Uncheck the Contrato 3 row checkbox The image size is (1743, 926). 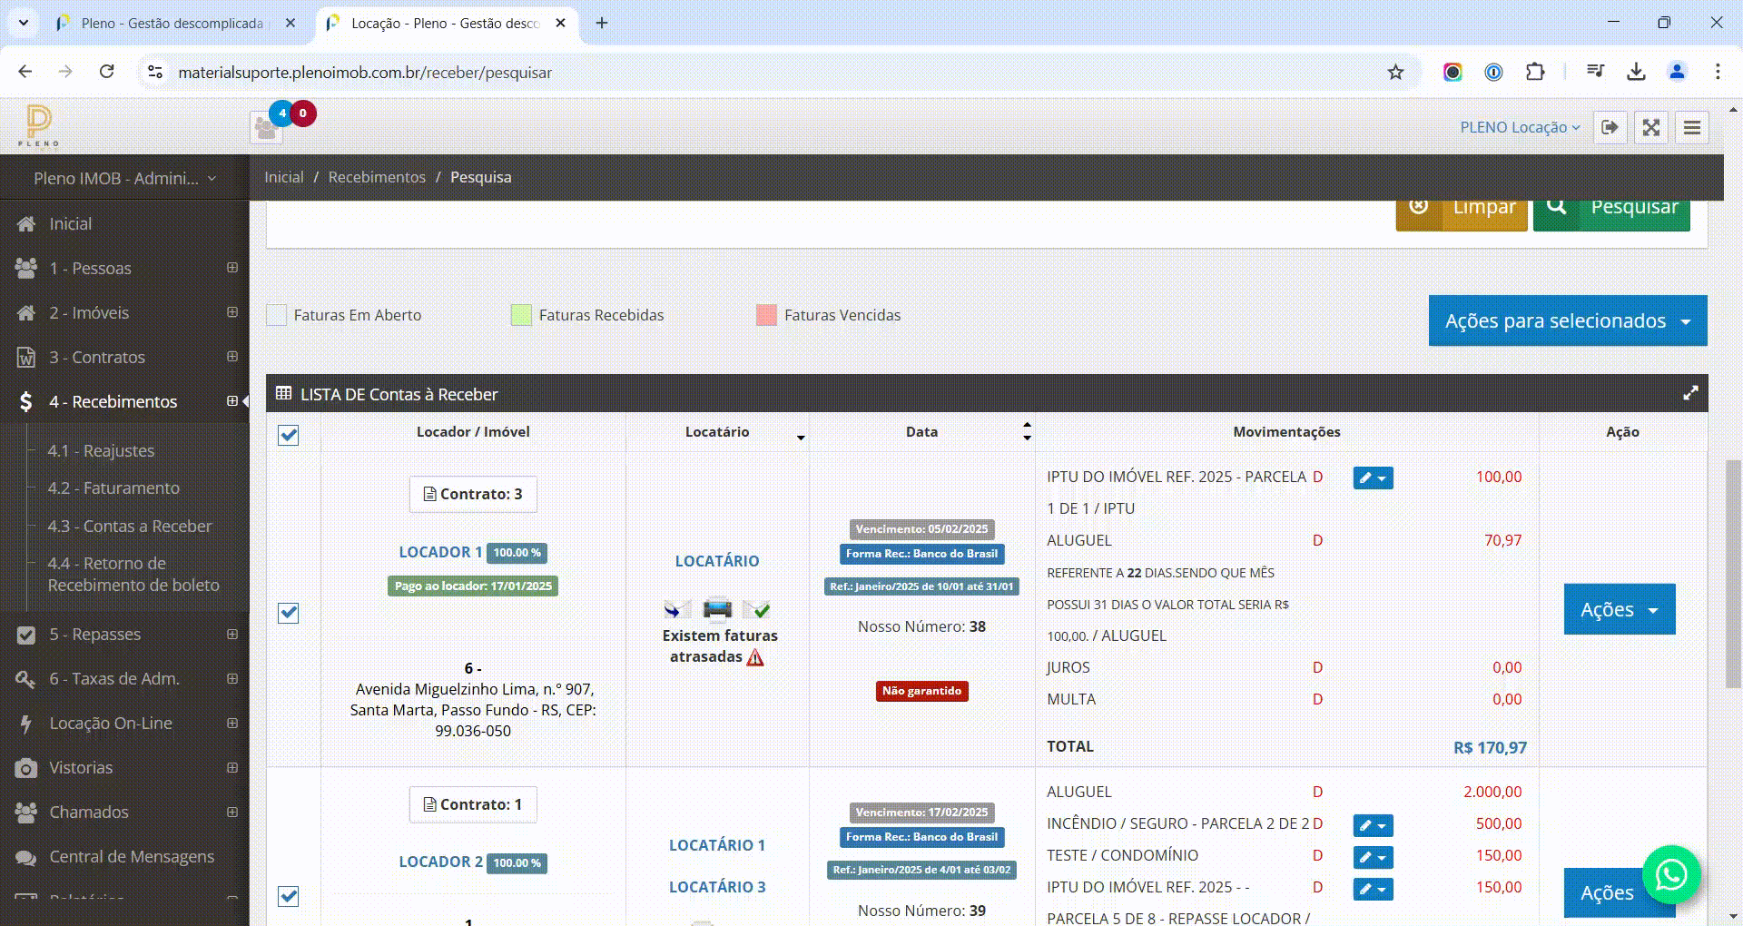(289, 613)
